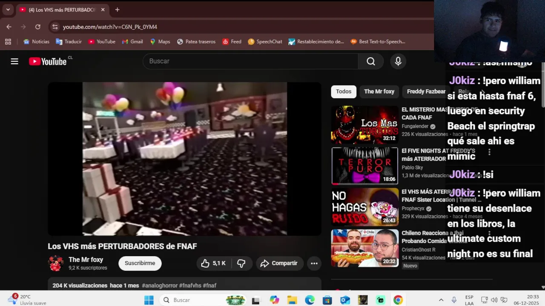Click the #analoghorror hashtag link
This screenshot has height=306, width=545.
click(x=159, y=286)
